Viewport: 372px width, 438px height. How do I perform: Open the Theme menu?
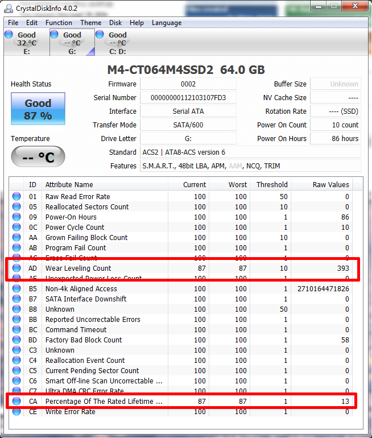91,23
